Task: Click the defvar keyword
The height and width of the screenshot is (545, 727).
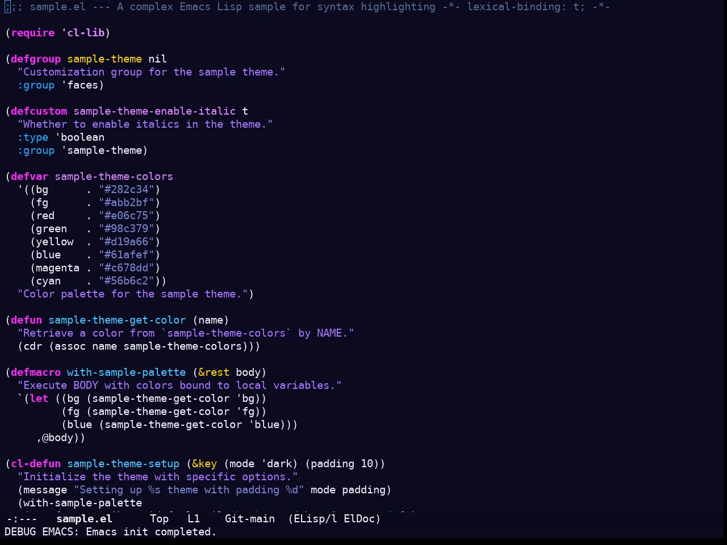Action: (30, 177)
